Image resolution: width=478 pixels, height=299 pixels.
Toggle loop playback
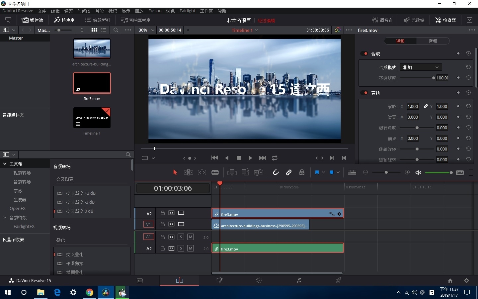(275, 158)
